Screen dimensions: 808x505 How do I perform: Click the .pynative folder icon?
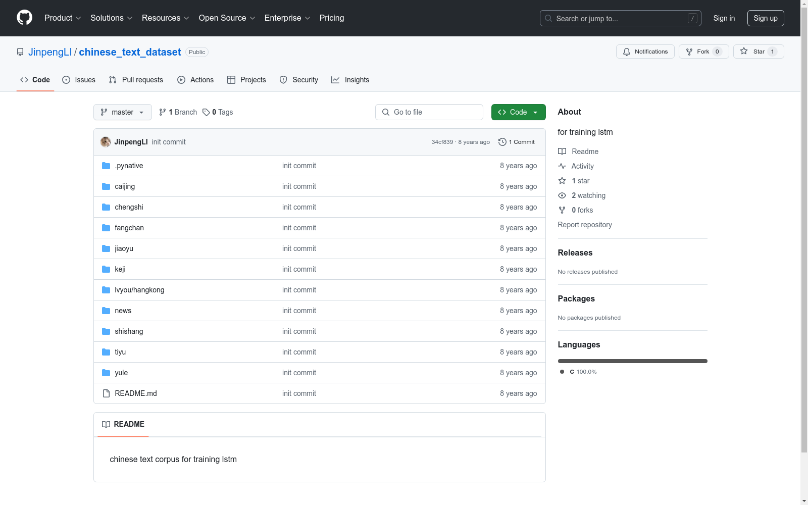tap(106, 166)
